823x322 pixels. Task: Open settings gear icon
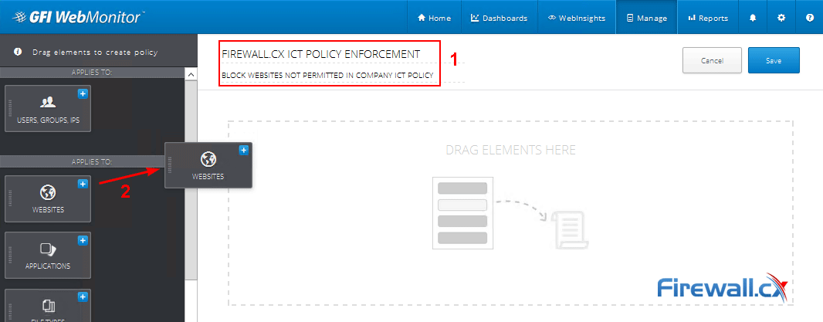pyautogui.click(x=781, y=17)
